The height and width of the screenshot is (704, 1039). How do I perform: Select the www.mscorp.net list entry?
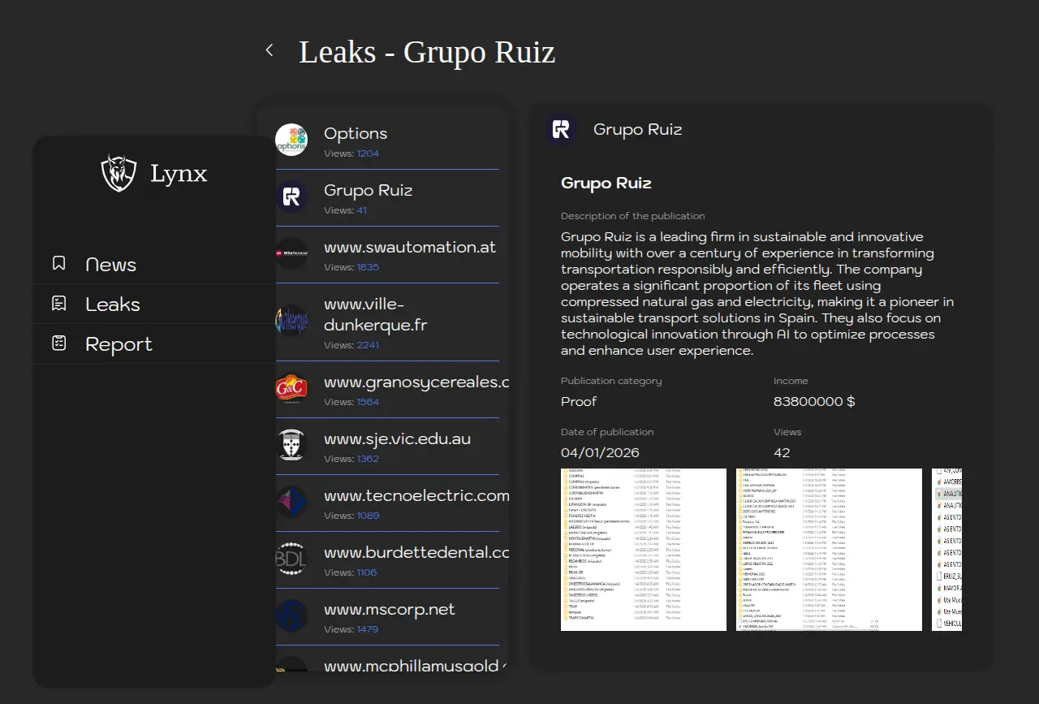(389, 610)
